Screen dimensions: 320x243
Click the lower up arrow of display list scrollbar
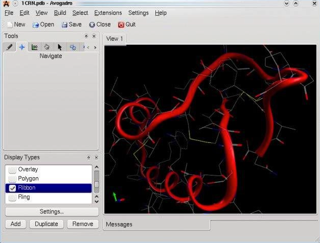coord(97,197)
